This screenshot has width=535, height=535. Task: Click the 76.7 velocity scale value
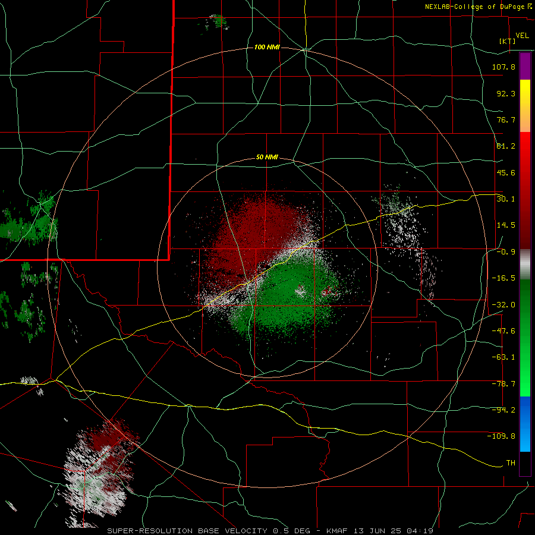[506, 119]
